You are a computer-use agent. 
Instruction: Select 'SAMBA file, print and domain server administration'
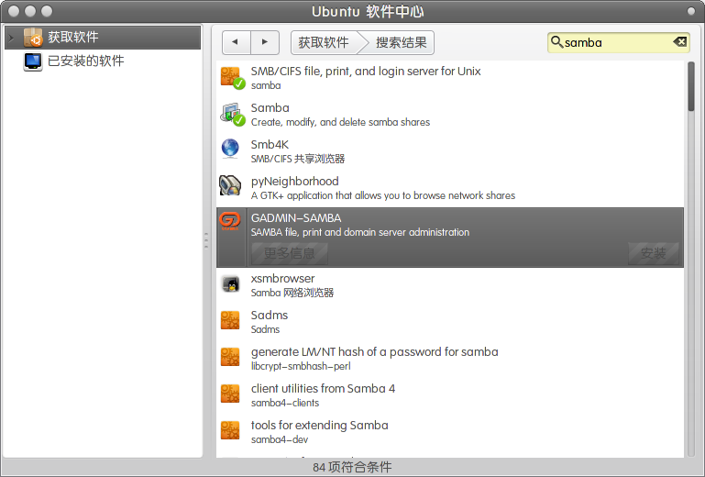[x=360, y=232]
